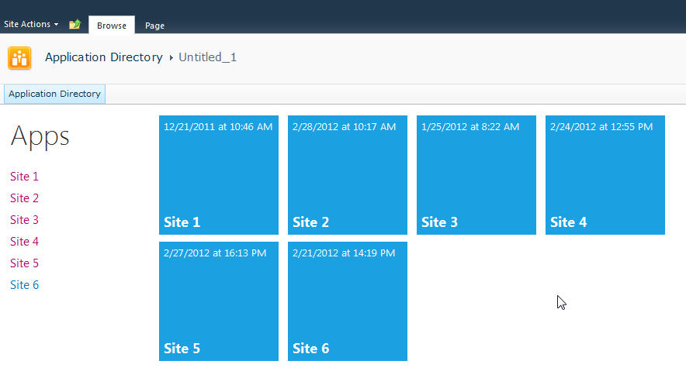Click the Navigate Up folder icon
The image size is (686, 385).
tap(74, 25)
